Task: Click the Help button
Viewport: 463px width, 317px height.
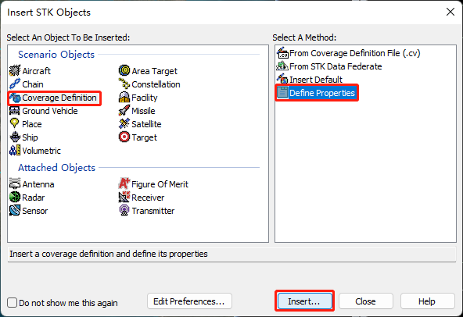Action: (427, 301)
